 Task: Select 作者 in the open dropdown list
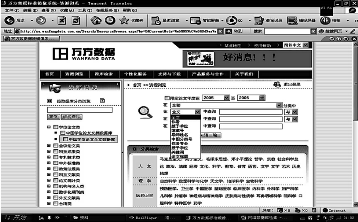[x=186, y=122]
